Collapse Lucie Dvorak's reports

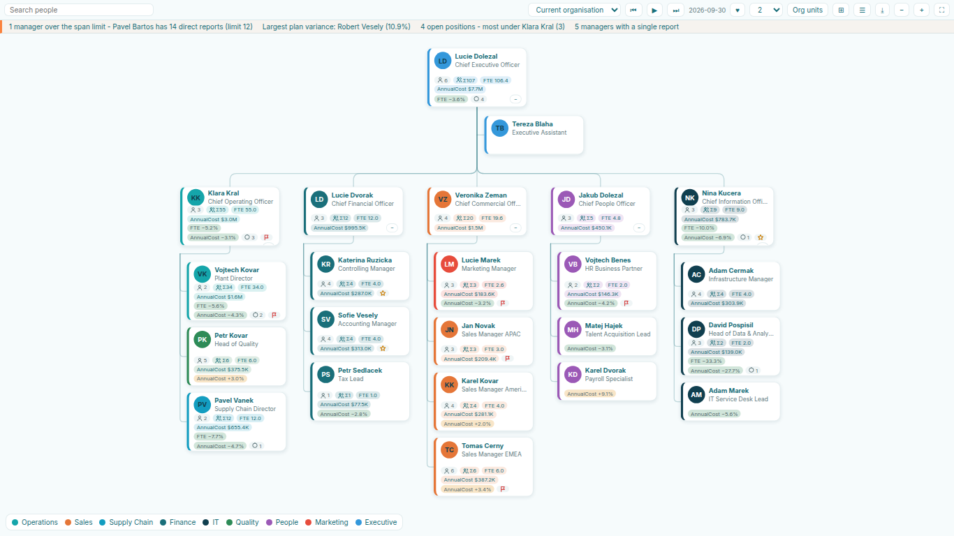click(392, 228)
